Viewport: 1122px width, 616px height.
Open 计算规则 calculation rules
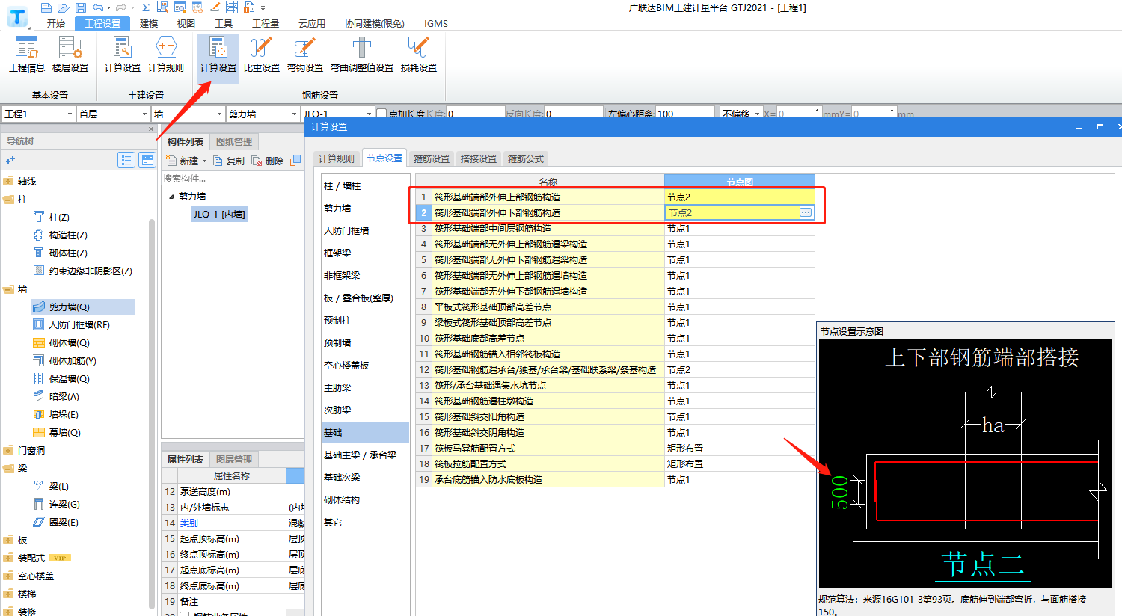point(166,55)
